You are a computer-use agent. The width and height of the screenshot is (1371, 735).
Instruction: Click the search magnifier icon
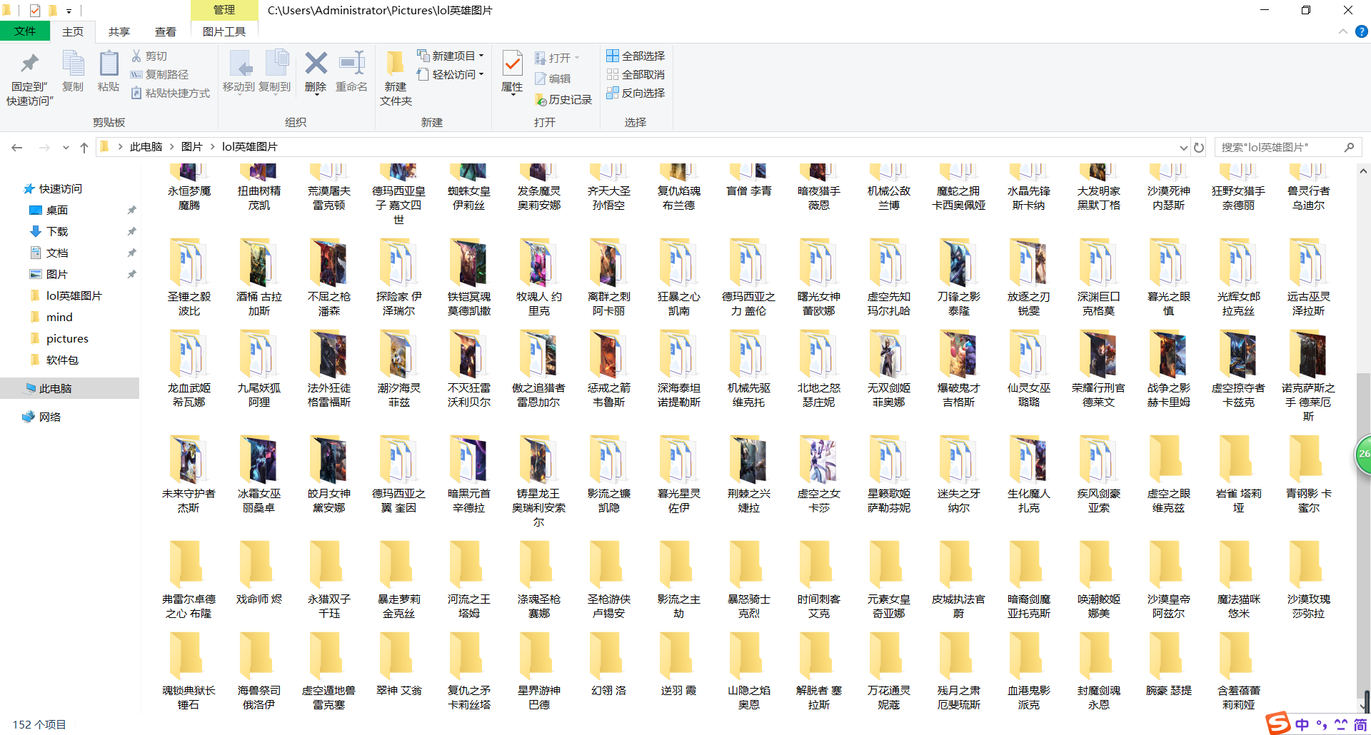pos(1349,147)
